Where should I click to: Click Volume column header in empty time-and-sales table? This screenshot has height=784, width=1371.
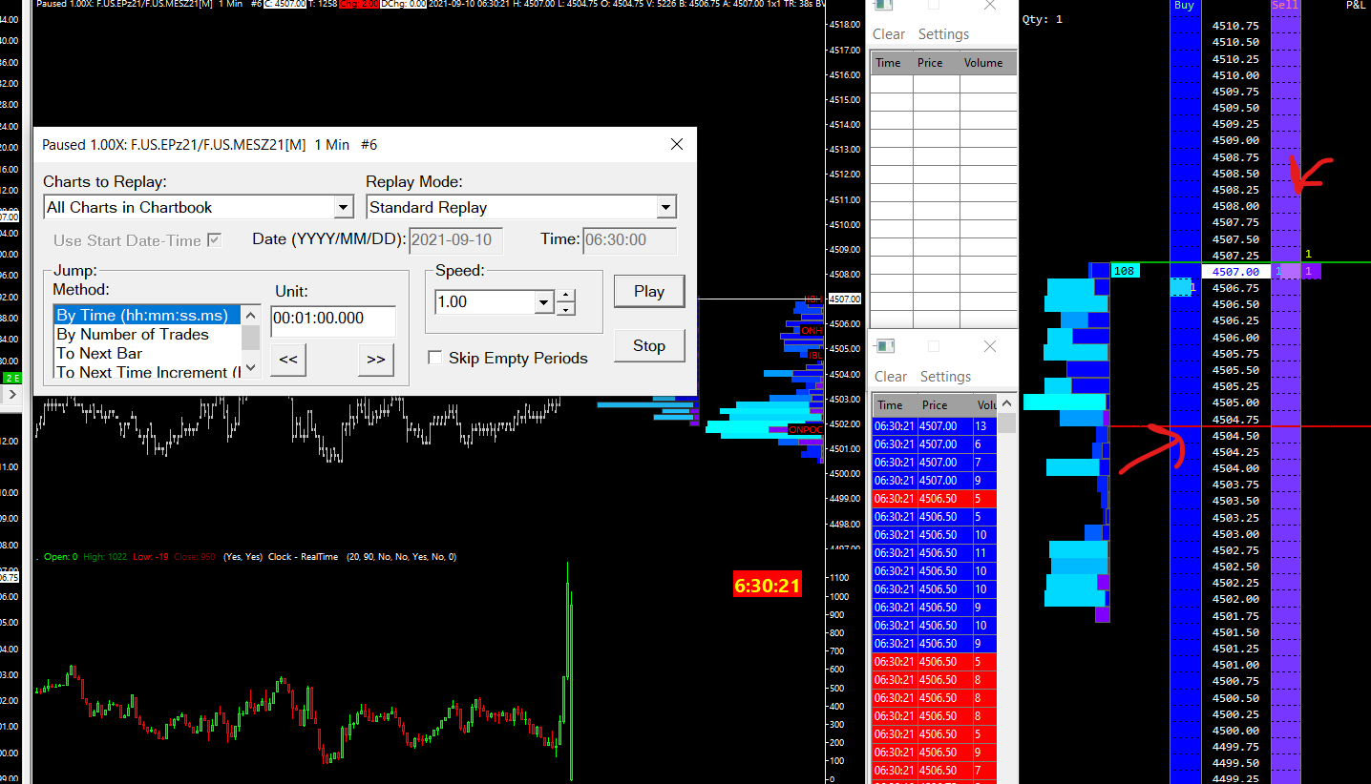point(988,63)
